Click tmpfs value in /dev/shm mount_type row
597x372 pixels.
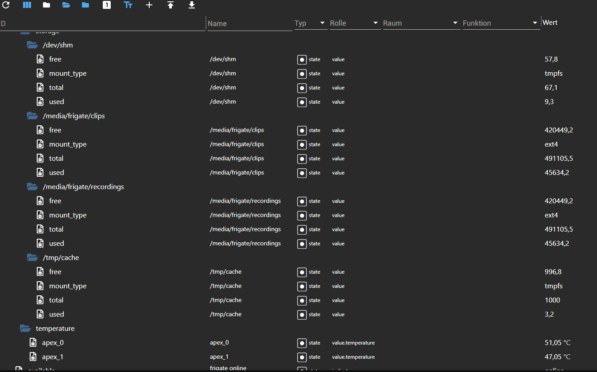(x=554, y=74)
